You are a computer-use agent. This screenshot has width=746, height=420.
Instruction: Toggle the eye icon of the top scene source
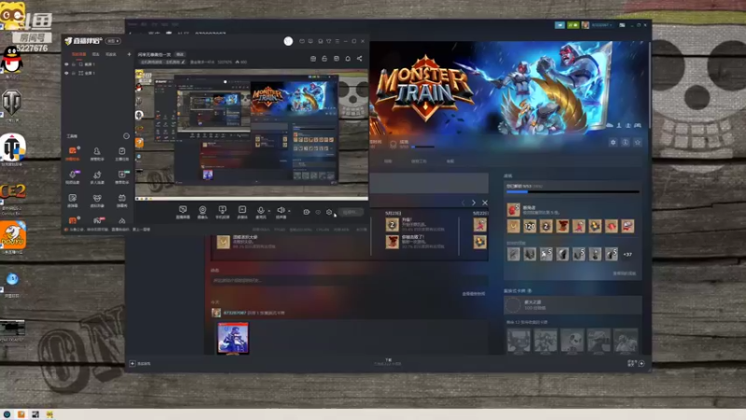pos(66,64)
